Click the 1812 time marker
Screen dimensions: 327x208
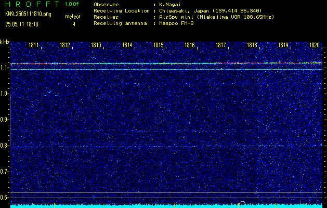click(x=65, y=45)
